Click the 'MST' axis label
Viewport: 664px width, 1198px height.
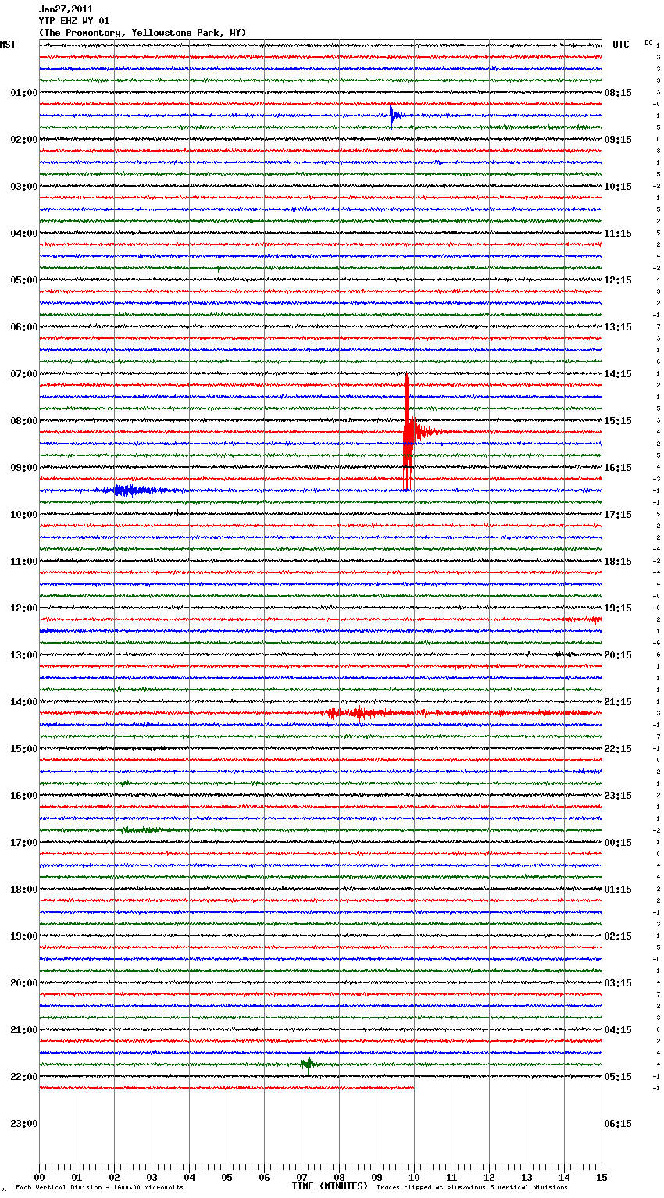[8, 45]
